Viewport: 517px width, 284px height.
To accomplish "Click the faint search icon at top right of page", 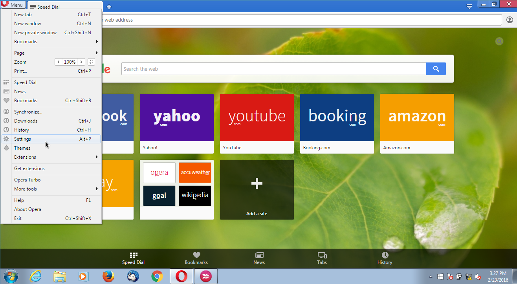I will 499,41.
